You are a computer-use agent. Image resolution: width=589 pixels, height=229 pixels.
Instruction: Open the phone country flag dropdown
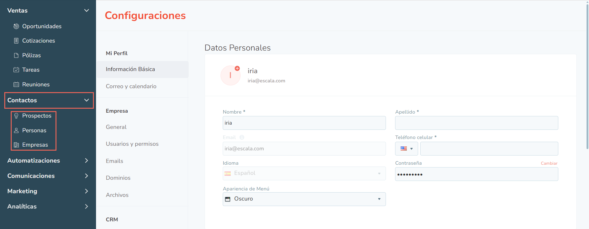[406, 148]
